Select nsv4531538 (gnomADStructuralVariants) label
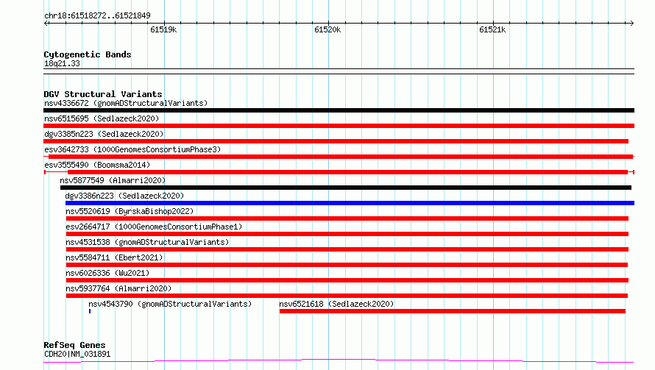This screenshot has width=655, height=370. 147,242
